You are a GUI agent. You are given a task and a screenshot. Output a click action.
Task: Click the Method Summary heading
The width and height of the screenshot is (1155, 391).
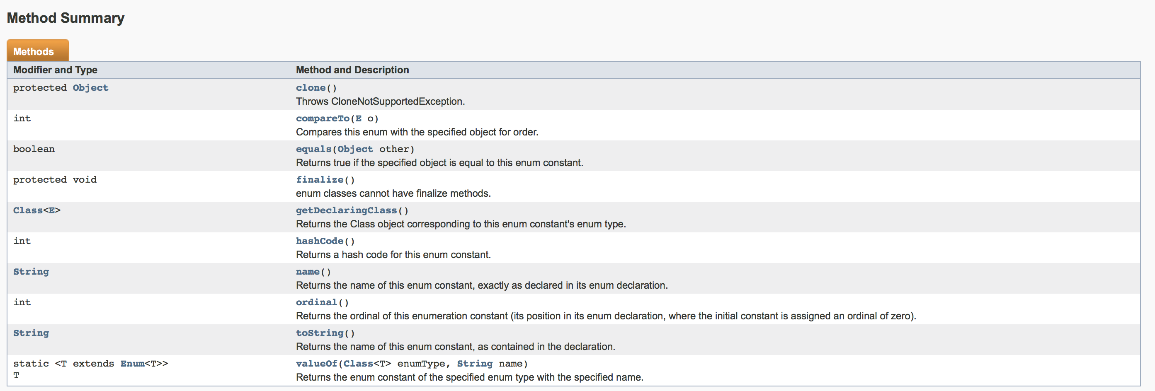66,18
